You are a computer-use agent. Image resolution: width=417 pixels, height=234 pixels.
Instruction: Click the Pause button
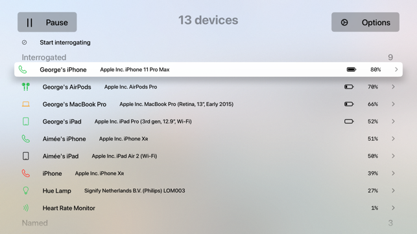[47, 22]
